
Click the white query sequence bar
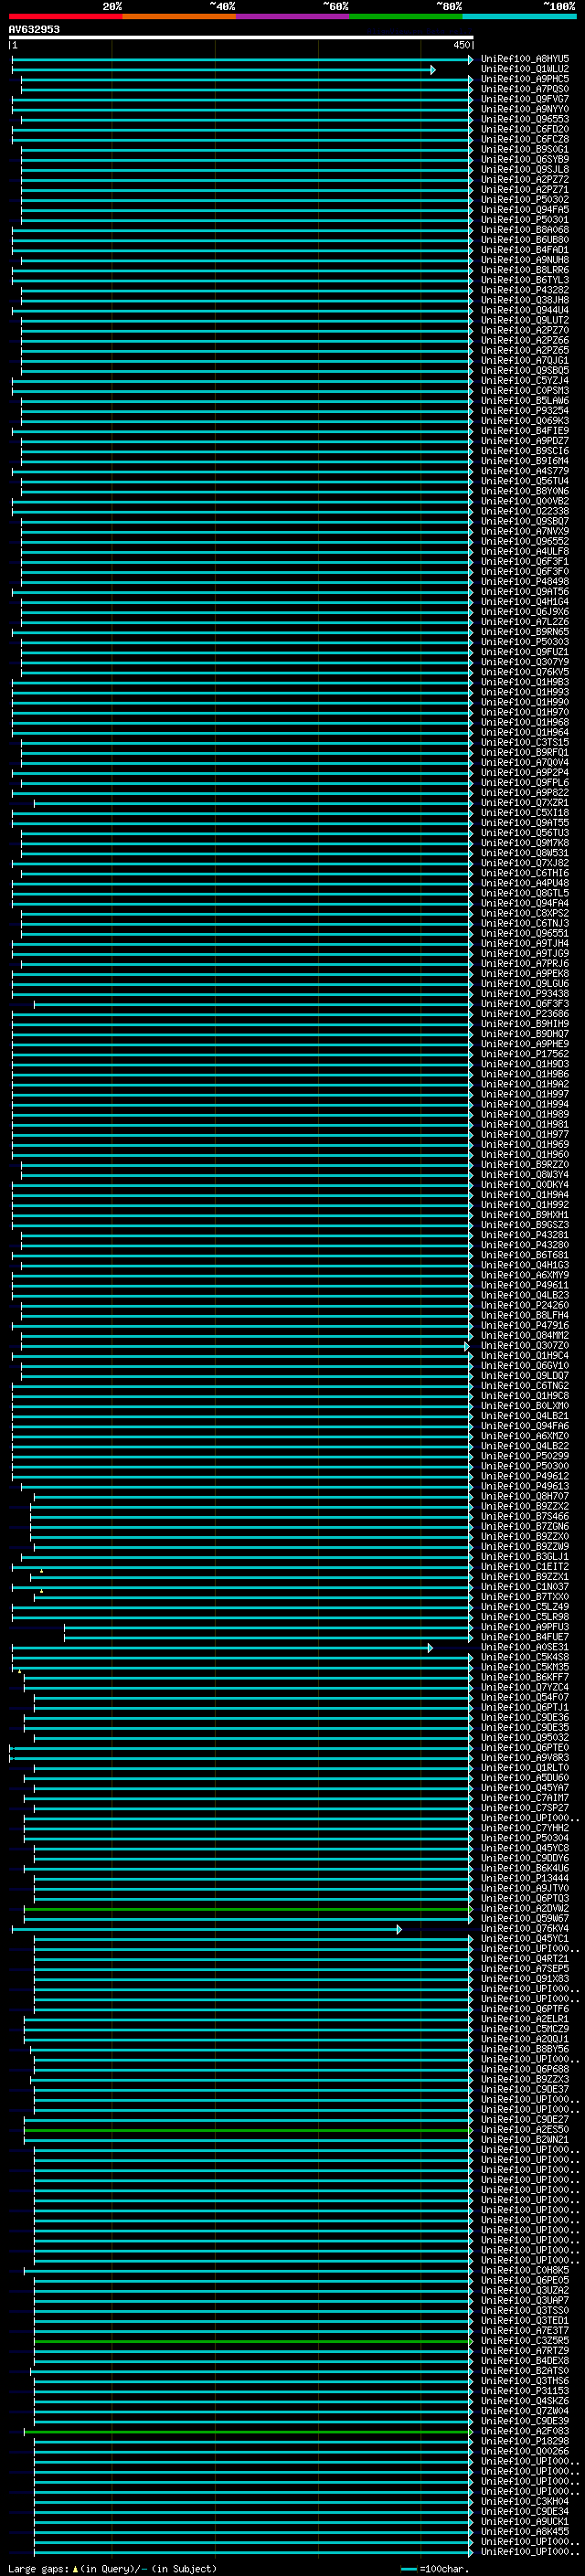point(241,37)
